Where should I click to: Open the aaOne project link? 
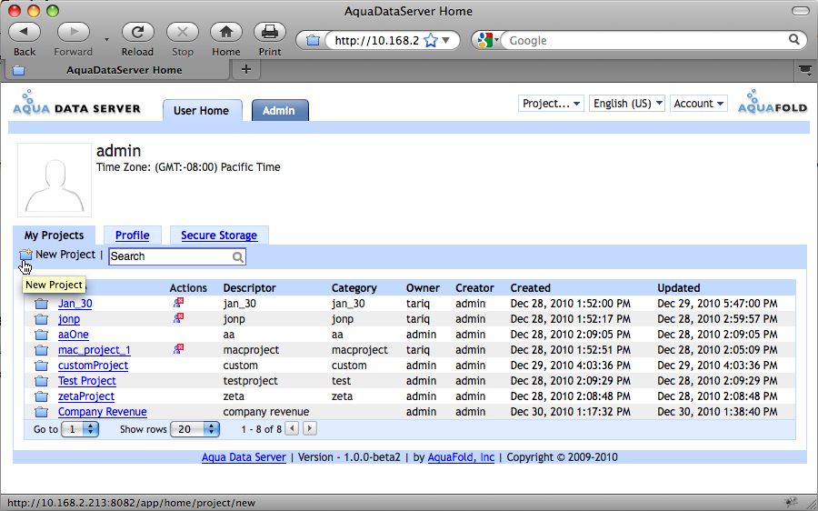[74, 335]
